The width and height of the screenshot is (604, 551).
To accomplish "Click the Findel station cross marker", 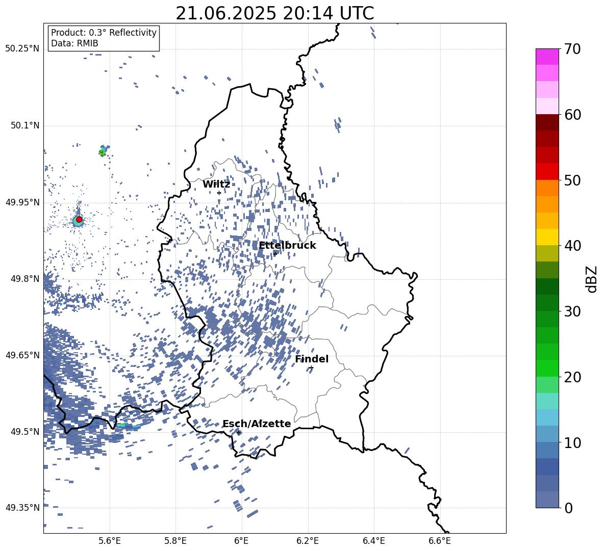I will coord(311,368).
